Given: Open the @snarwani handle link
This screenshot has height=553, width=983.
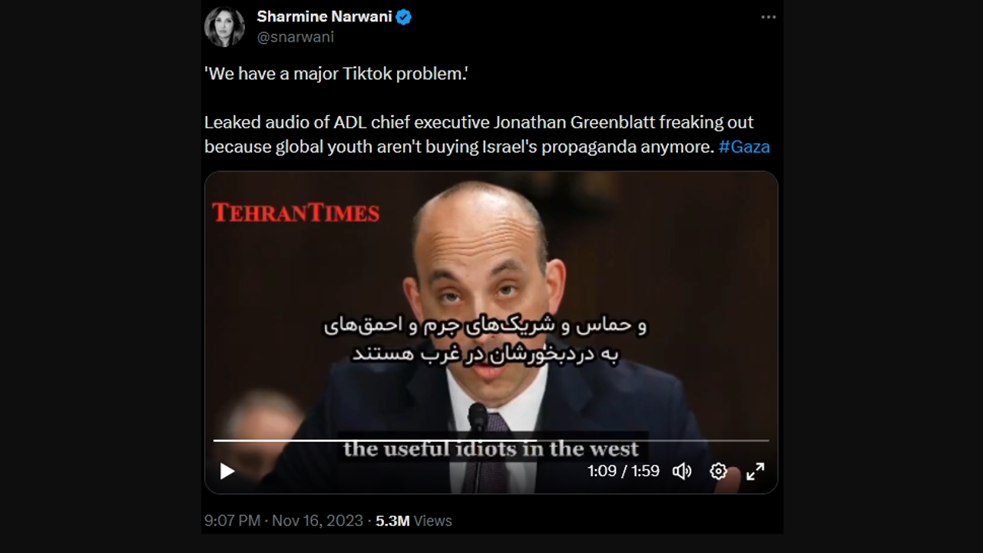Looking at the screenshot, I should tap(295, 37).
